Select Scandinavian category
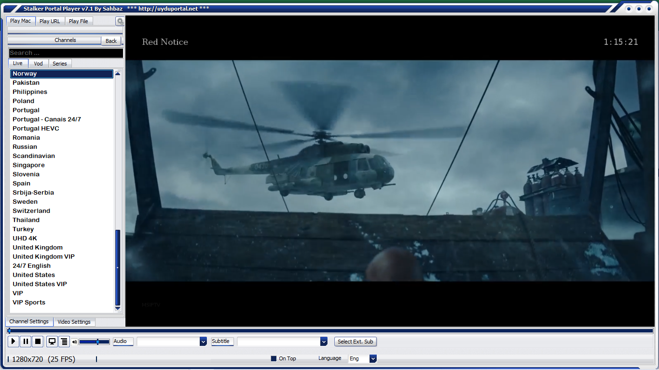This screenshot has height=370, width=659. (x=62, y=156)
